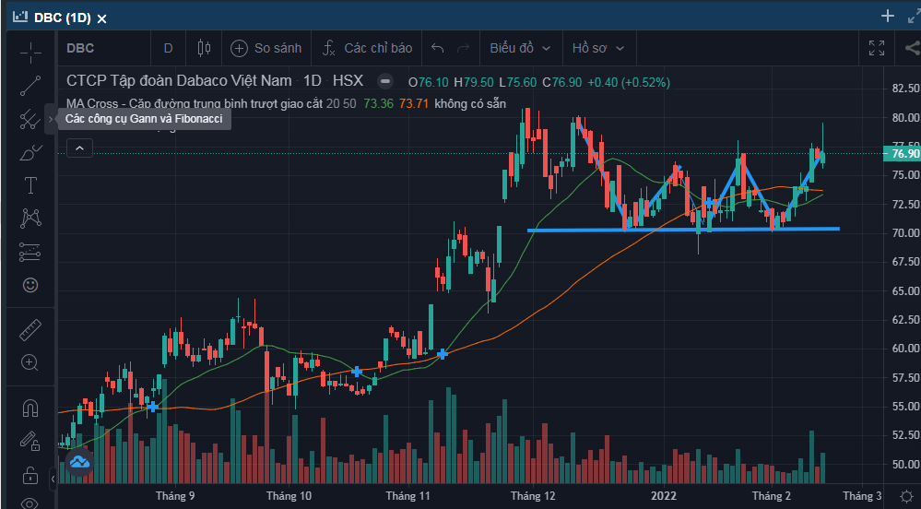Expand the Biểu đồ dropdown
Viewport: 921px width, 509px height.
point(520,48)
